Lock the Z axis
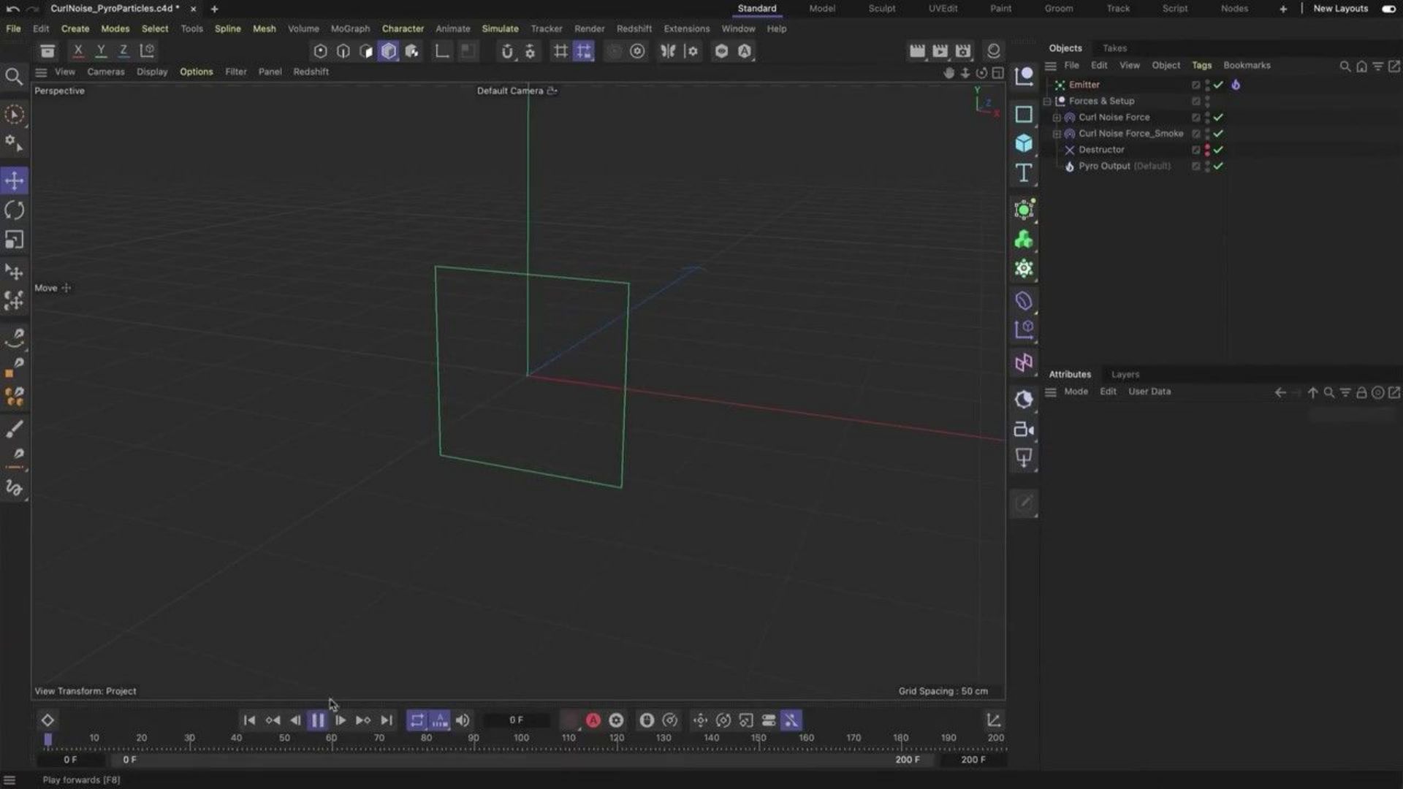The height and width of the screenshot is (789, 1403). coord(123,50)
